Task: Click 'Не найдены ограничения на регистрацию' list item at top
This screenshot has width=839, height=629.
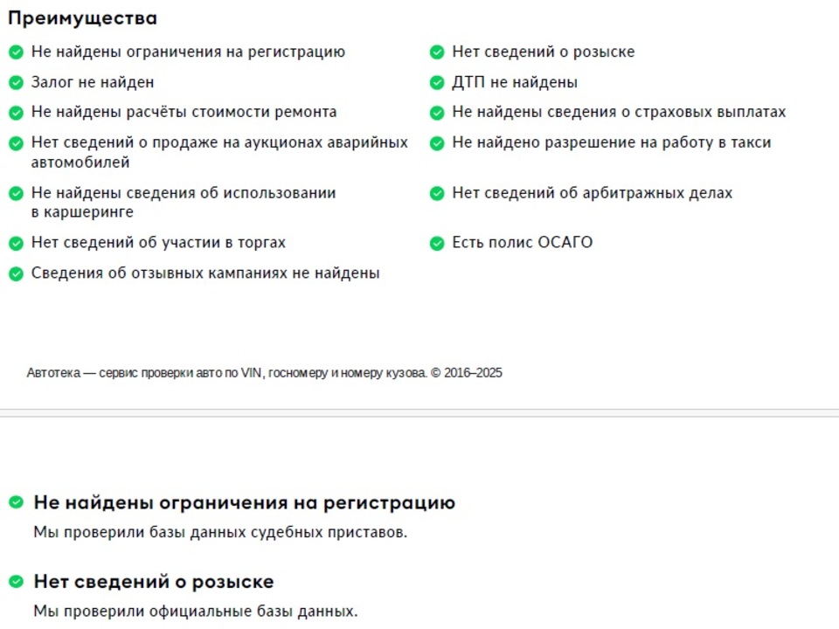Action: (189, 52)
